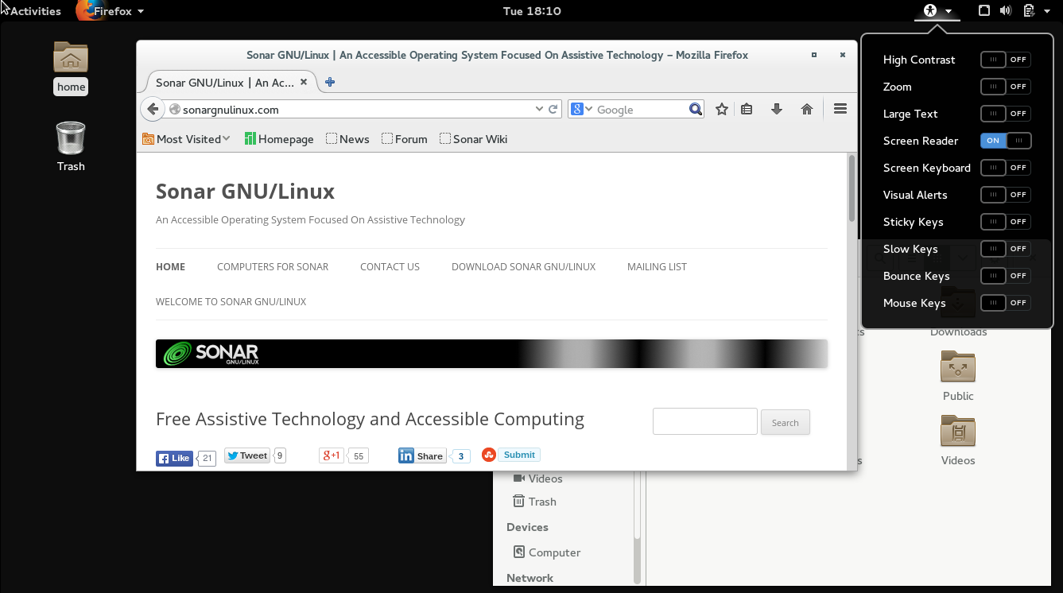
Task: Open the URL history dropdown arrow
Action: tap(539, 110)
